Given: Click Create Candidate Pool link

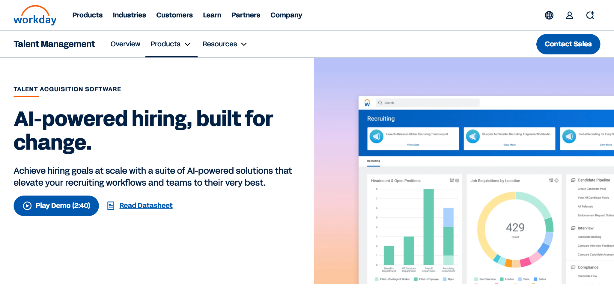Looking at the screenshot, I should click(592, 189).
